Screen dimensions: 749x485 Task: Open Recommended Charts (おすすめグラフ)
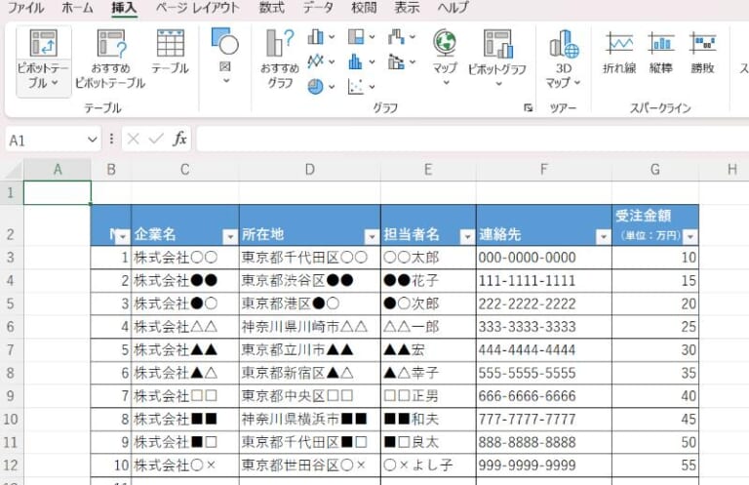(280, 61)
